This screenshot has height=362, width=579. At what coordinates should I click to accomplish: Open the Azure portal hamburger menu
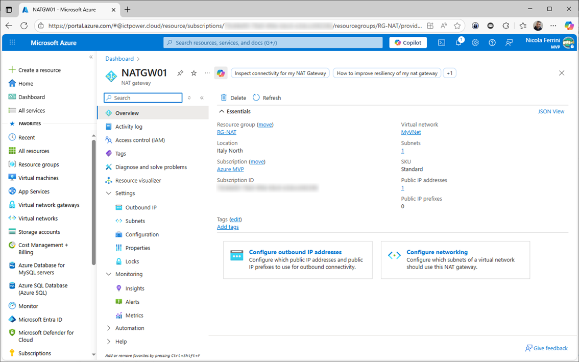(12, 43)
